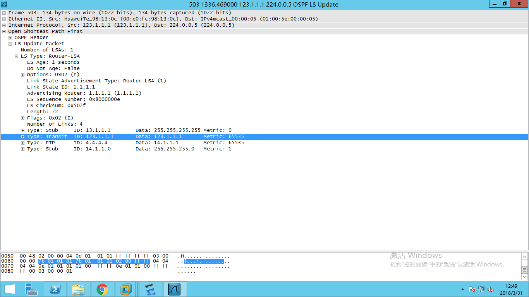Click the hex pane scrollbar down arrow
The image size is (529, 297).
coord(524,277)
